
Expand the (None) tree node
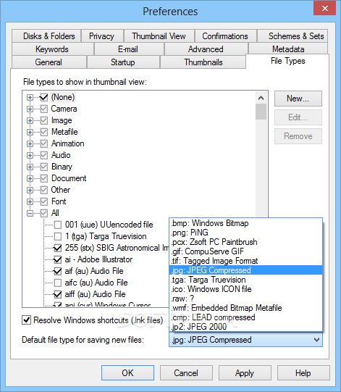click(x=30, y=97)
